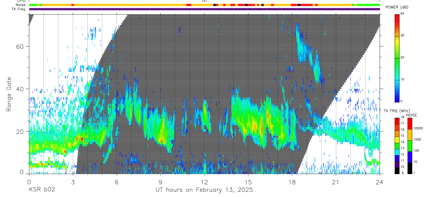Click the 'Noise' row label at top left
The height and width of the screenshot is (197, 427).
(21, 5)
